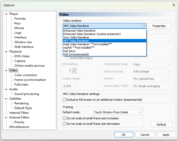Screen dimensions: 179x141
Task: Close the Options window
Action: tap(174, 5)
